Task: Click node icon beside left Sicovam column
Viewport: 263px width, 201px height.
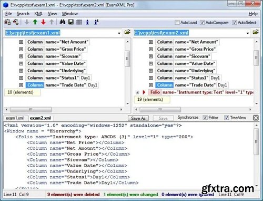Action: pos(21,56)
